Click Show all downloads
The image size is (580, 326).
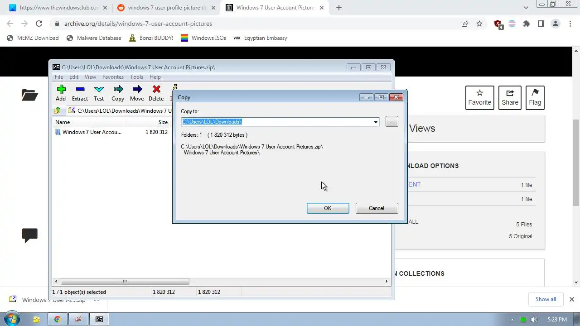click(x=546, y=299)
